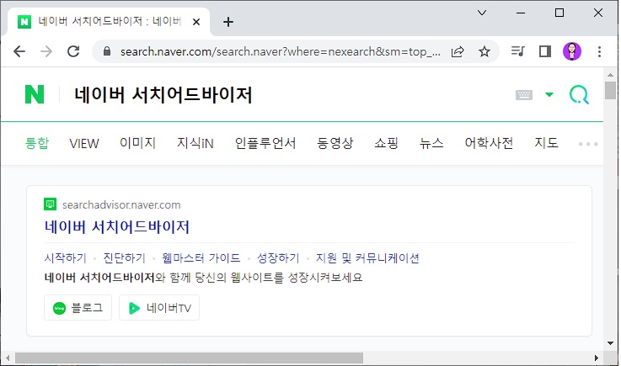Open the Chrome three-dot menu
Viewport: 621px width, 366px height.
pyautogui.click(x=599, y=51)
